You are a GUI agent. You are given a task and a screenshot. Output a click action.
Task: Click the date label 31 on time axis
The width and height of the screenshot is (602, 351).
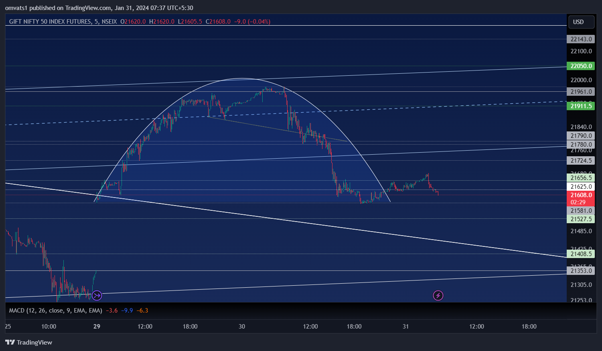(x=406, y=327)
